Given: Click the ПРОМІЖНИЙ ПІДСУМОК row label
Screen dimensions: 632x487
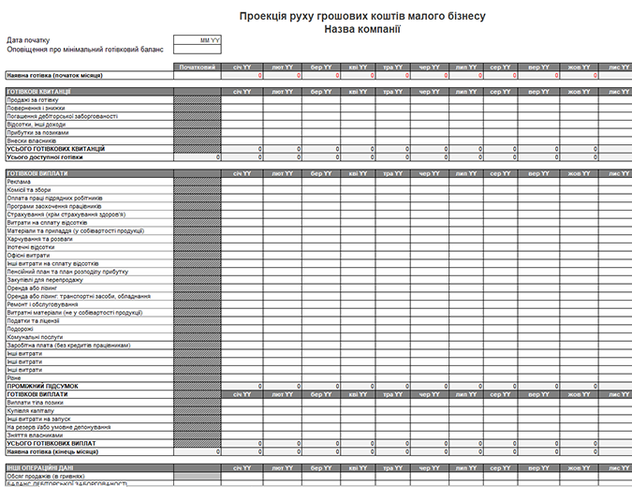Looking at the screenshot, I should pos(42,386).
